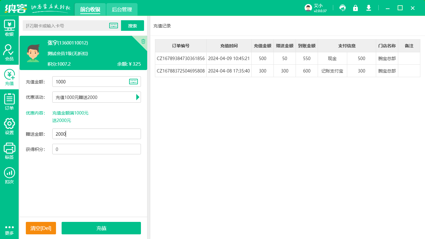The image size is (425, 239).
Task: Remove member card with trash icon
Action: click(143, 41)
